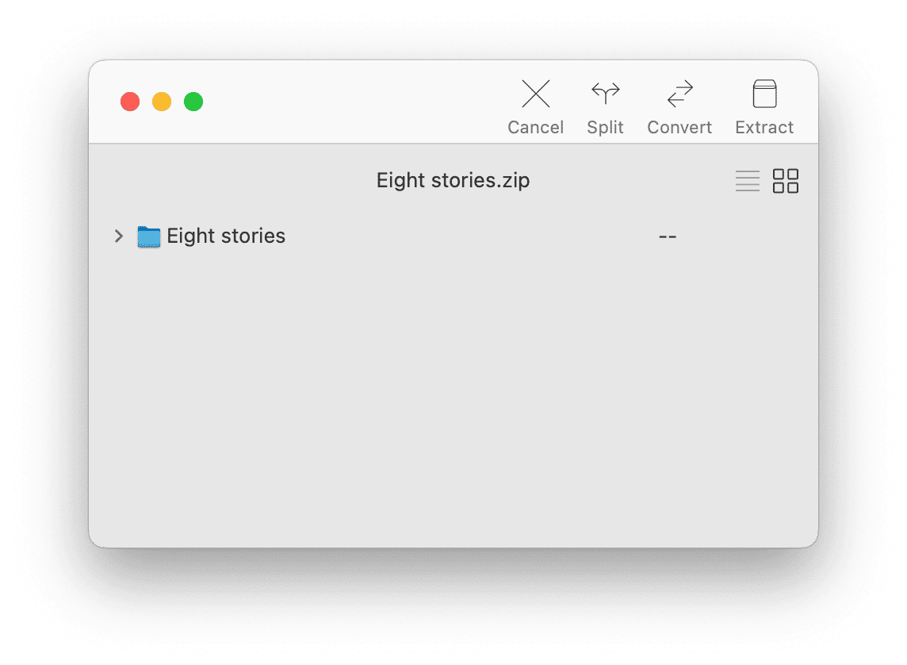Click the folder size dashes

pyautogui.click(x=668, y=236)
